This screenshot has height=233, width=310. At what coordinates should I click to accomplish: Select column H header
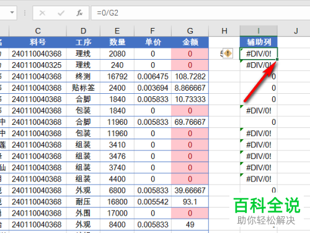tap(224, 31)
